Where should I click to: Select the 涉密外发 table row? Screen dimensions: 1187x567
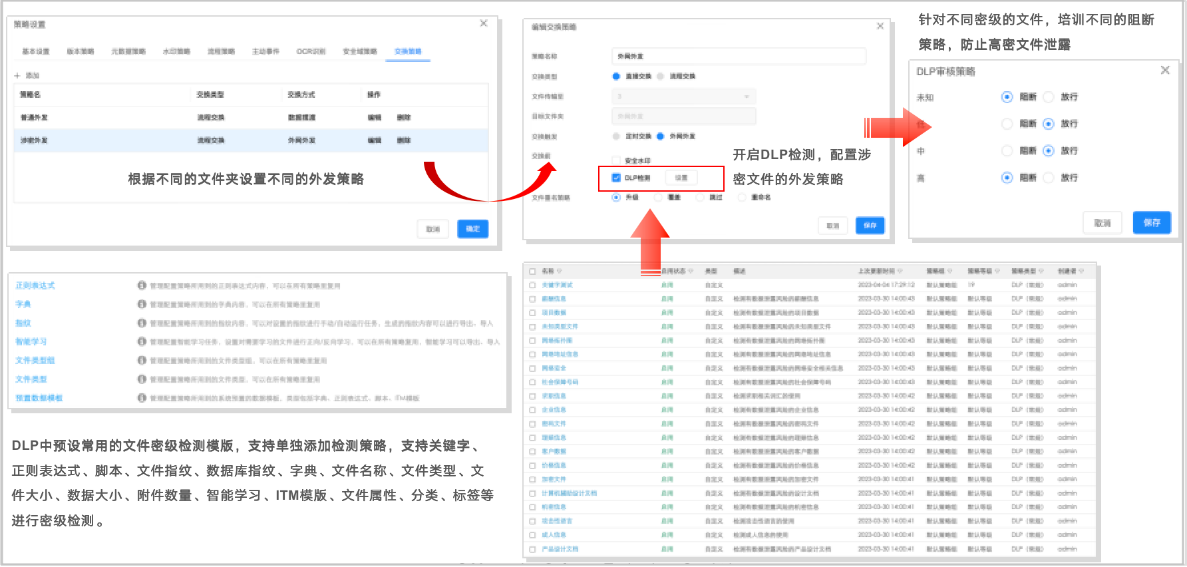click(252, 141)
